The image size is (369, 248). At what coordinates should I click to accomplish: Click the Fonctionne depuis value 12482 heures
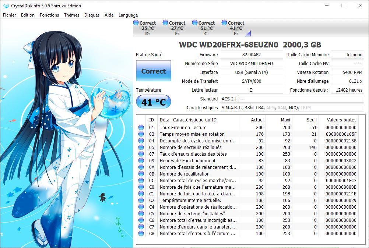pyautogui.click(x=347, y=90)
